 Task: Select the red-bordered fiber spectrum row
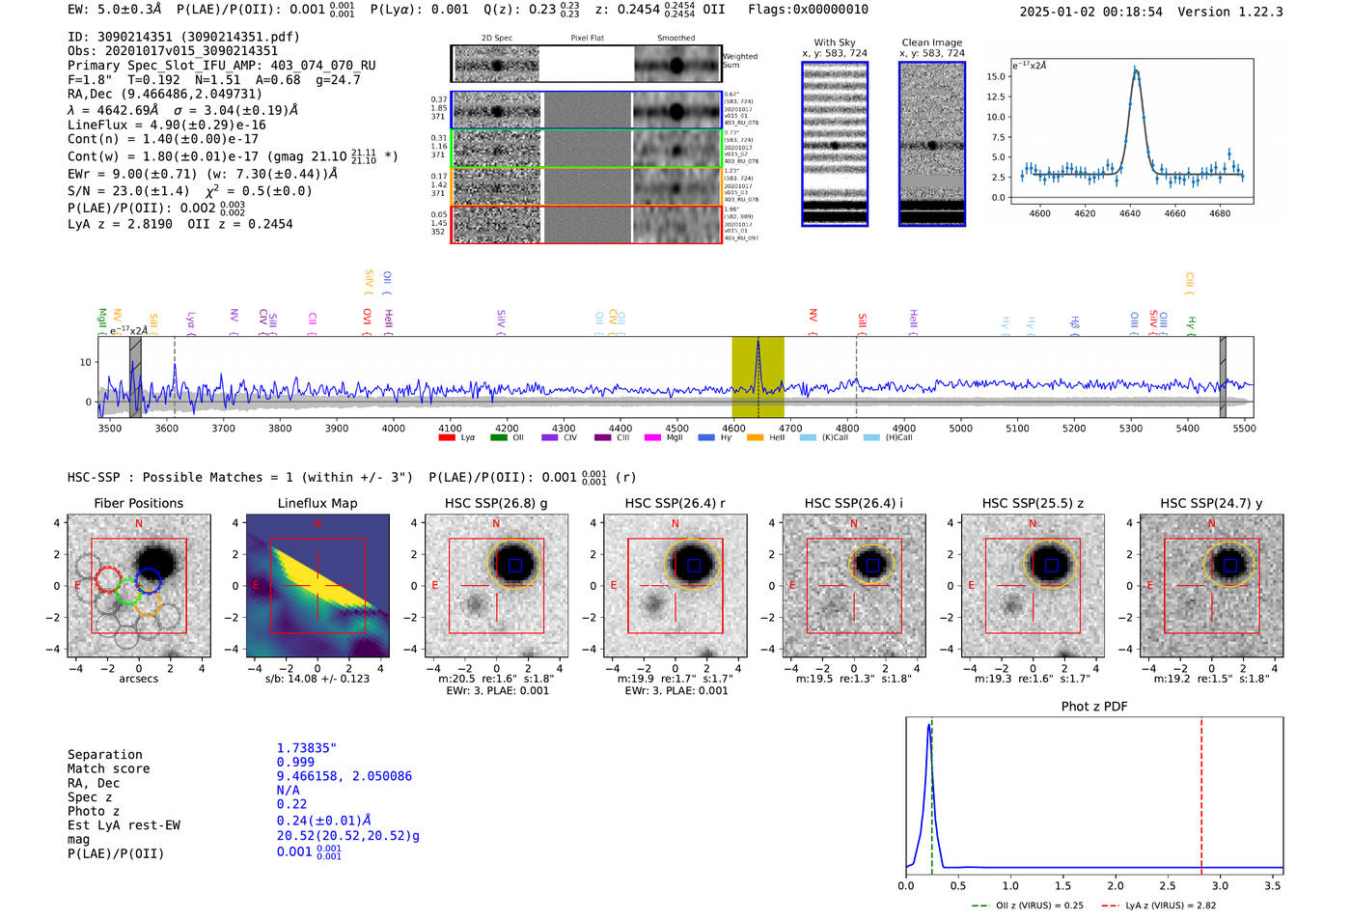tap(586, 224)
